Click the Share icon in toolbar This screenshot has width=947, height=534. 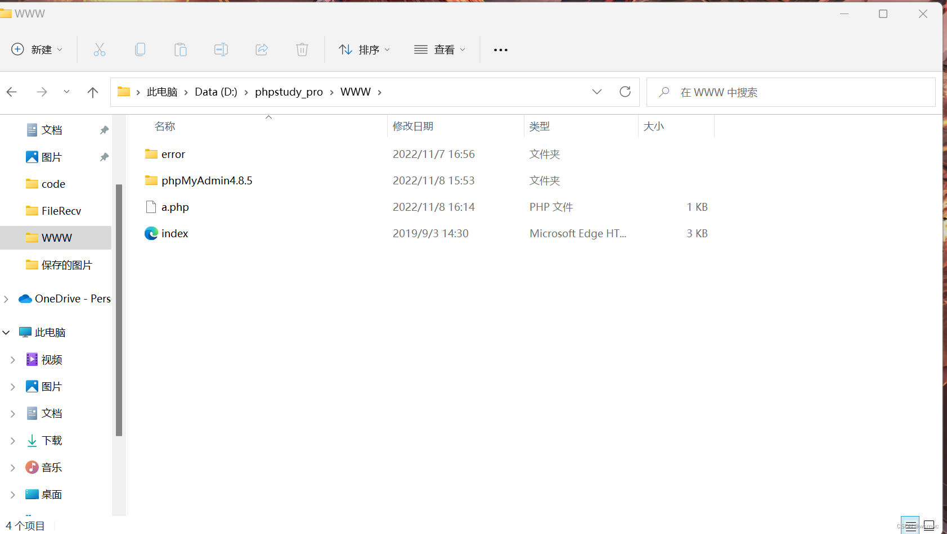262,49
